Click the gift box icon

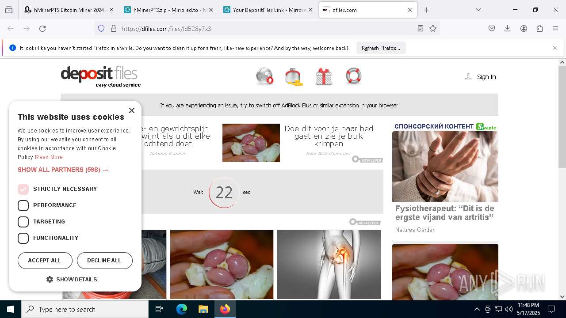[x=324, y=76]
